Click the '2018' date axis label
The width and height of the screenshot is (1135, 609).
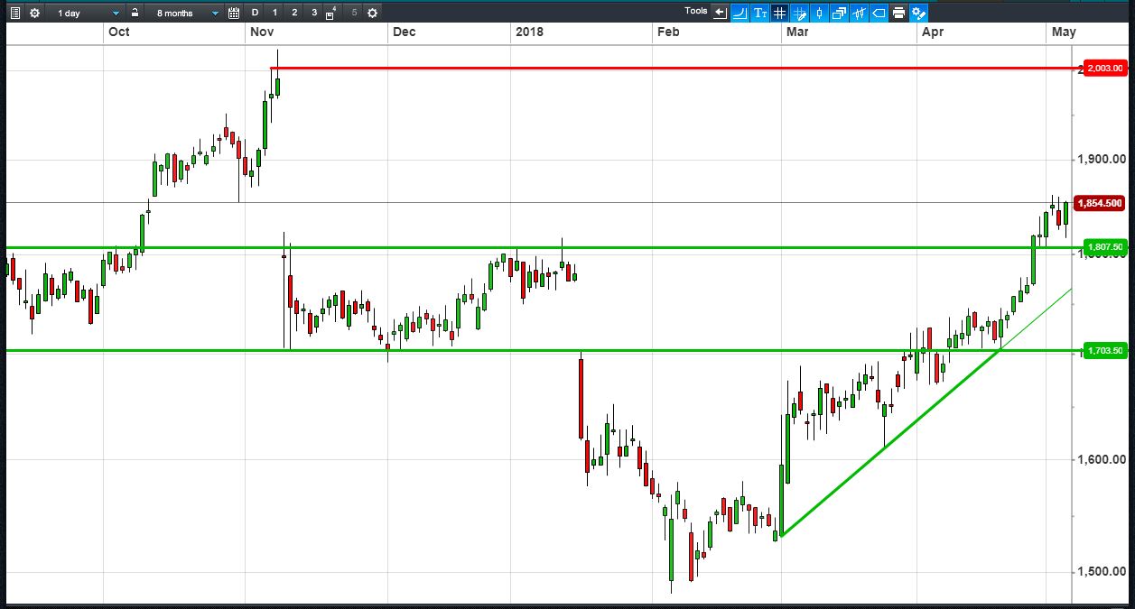[x=529, y=32]
